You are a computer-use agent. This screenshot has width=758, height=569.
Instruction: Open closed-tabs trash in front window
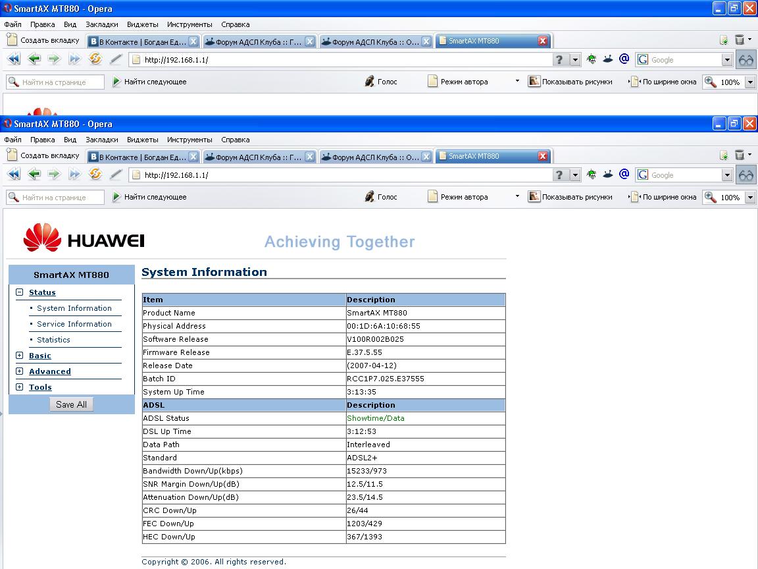tap(740, 155)
